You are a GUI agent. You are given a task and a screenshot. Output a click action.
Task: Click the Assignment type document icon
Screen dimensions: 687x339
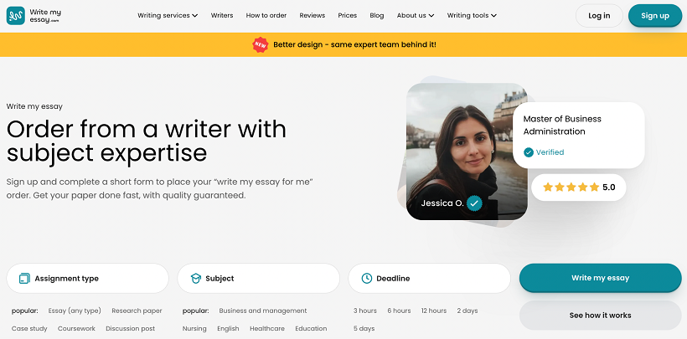tap(24, 278)
